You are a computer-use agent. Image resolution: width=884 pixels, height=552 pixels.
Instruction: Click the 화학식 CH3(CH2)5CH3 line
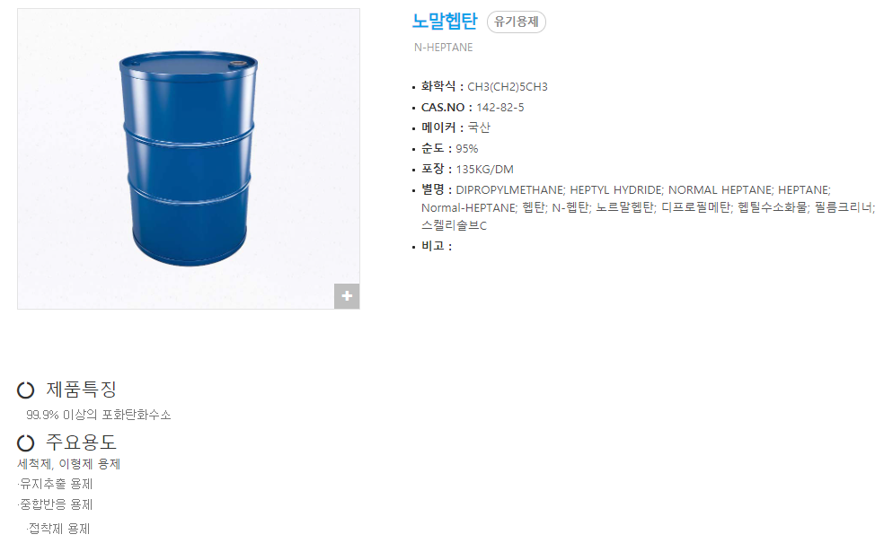484,87
